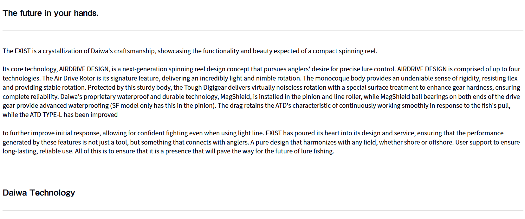Screen dimensions: 525x219
Task: Click the parenthetical "SF model only" note
Action: 132,106
